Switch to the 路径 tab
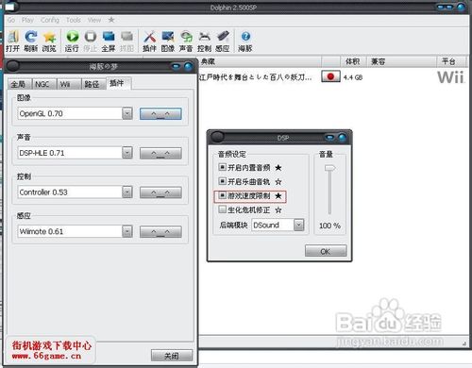This screenshot has height=368, width=472. (93, 84)
